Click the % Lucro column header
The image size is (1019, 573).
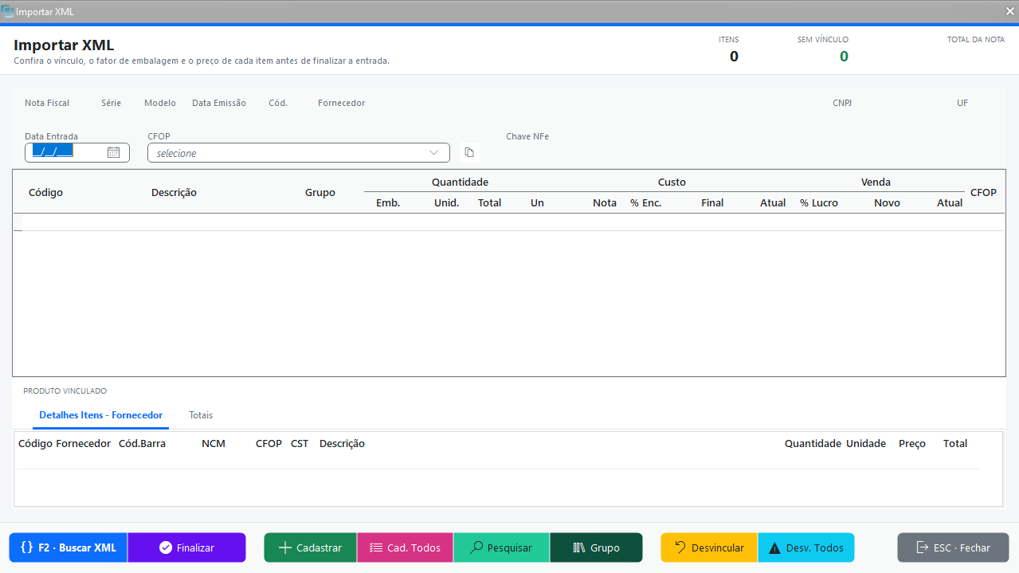(x=819, y=203)
